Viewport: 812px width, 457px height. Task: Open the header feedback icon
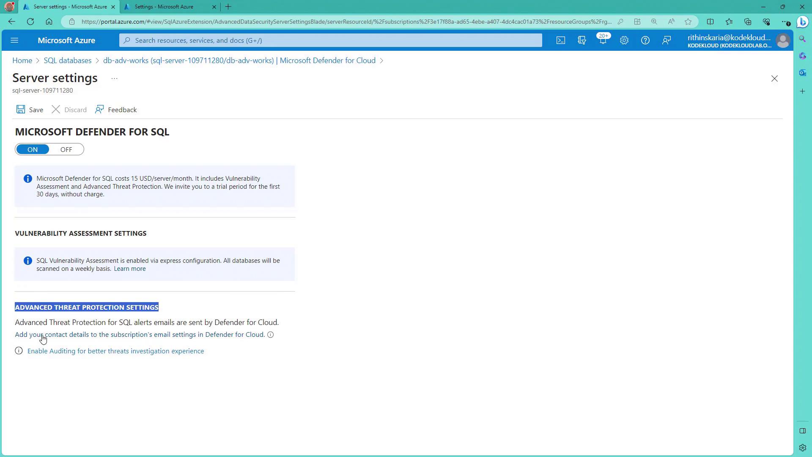[666, 40]
